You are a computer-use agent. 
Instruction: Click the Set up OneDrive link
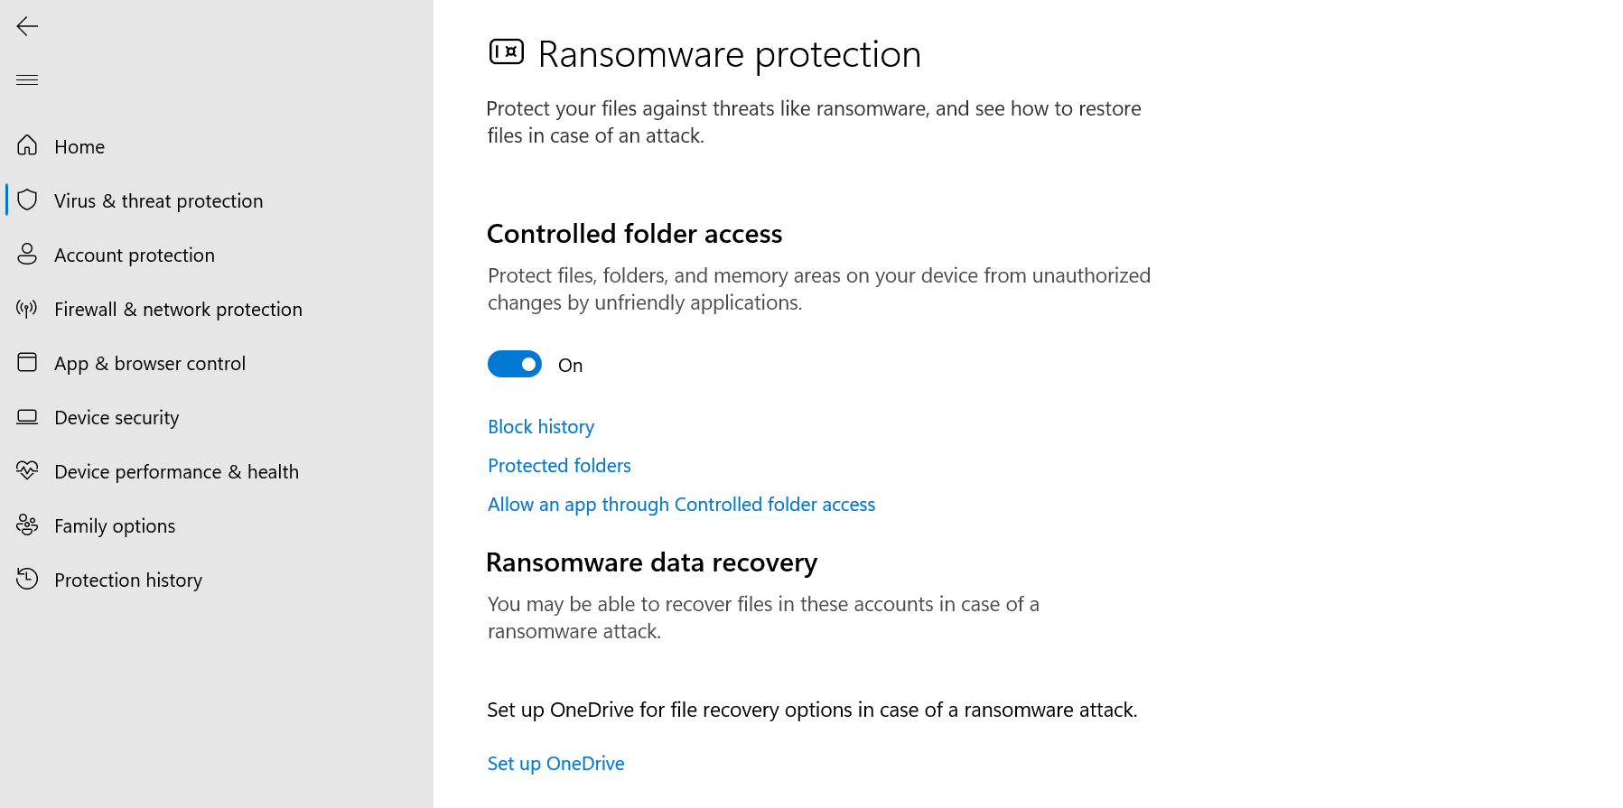tap(556, 764)
